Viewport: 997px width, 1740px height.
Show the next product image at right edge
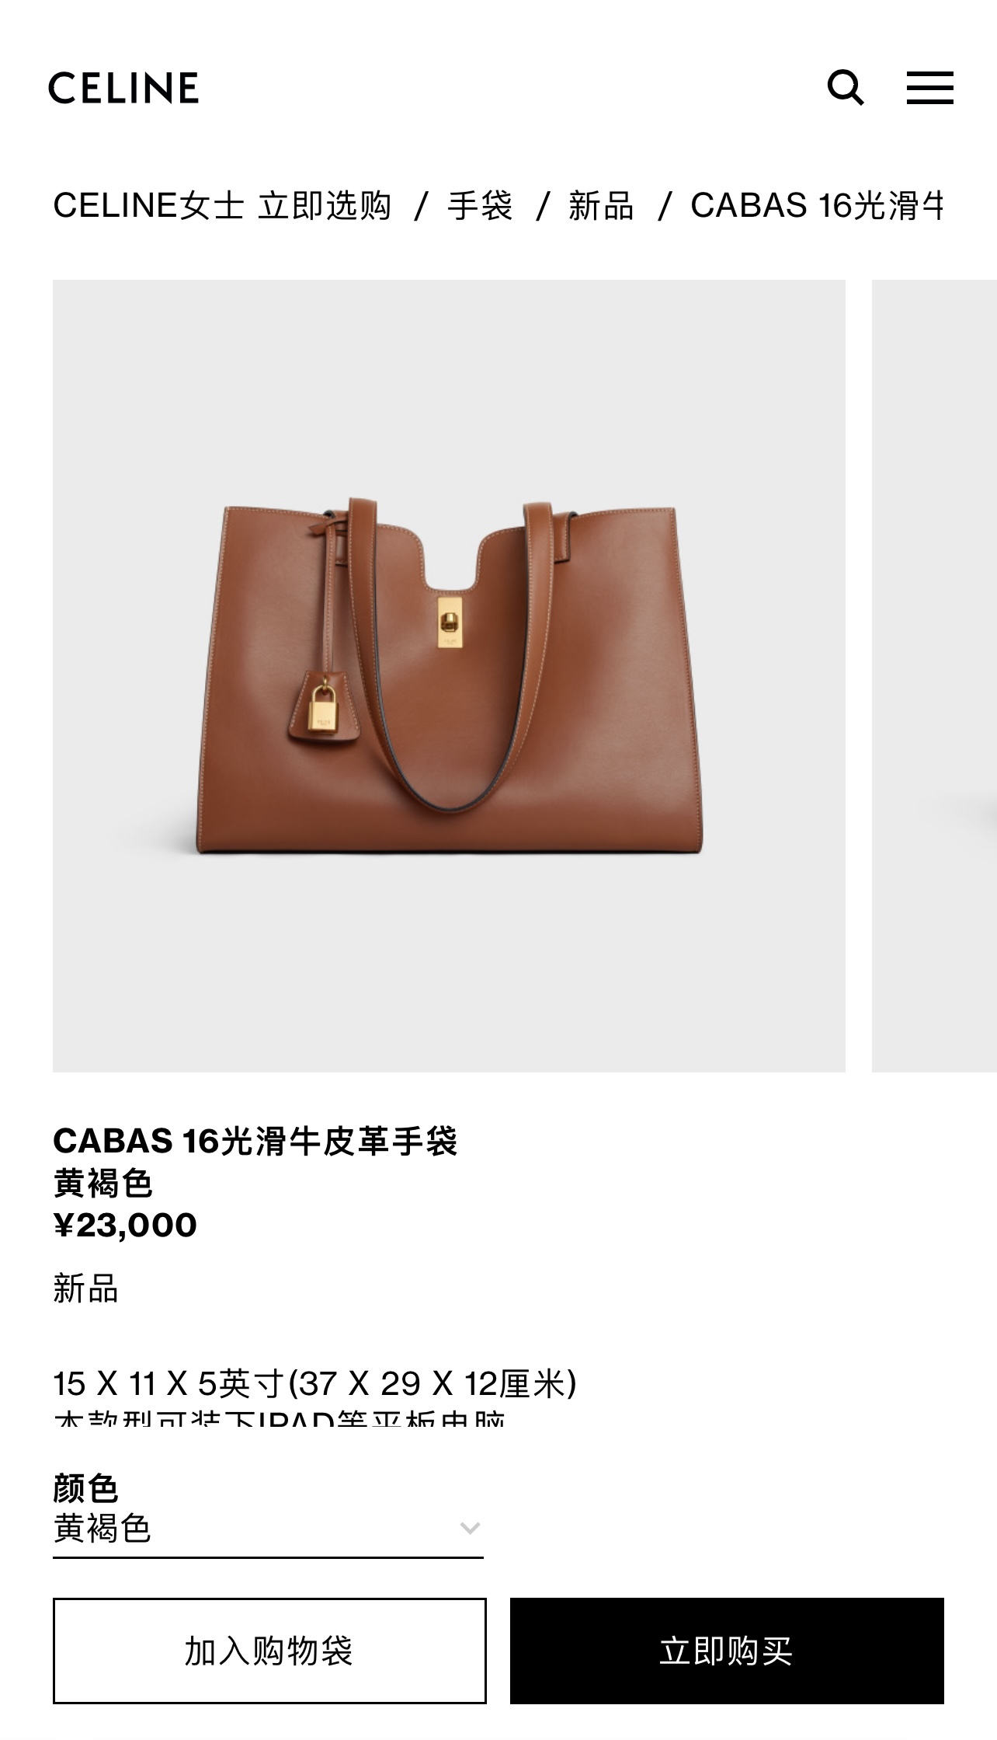tap(934, 676)
